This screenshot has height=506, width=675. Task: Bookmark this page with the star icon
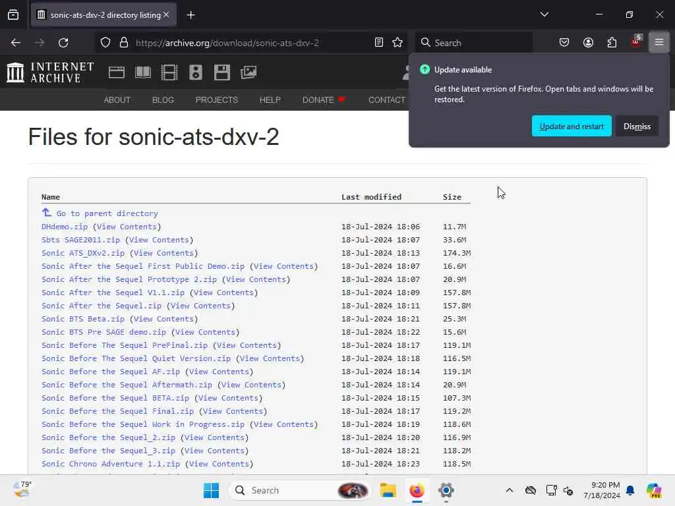(397, 43)
